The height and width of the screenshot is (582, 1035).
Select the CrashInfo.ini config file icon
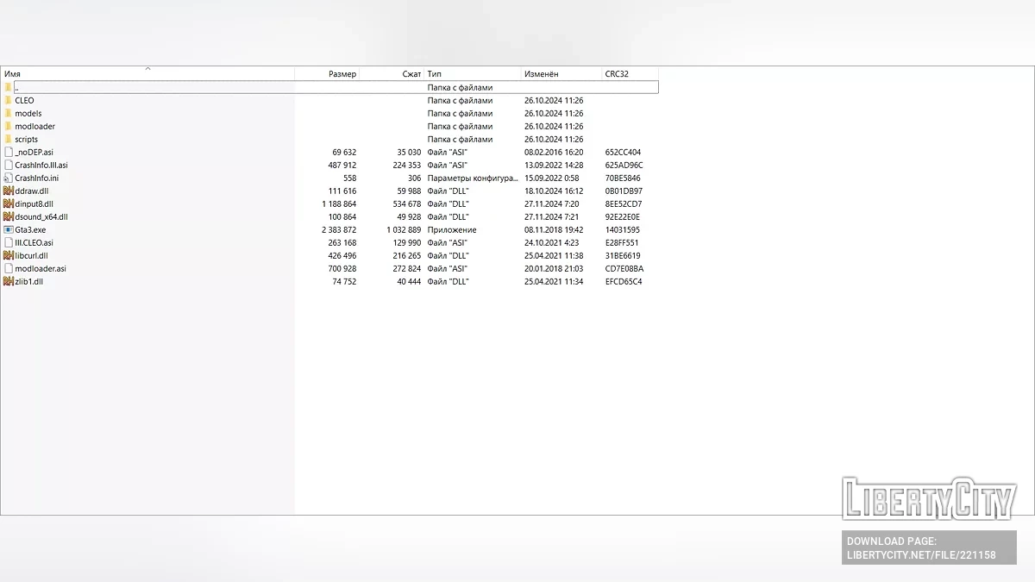coord(9,178)
